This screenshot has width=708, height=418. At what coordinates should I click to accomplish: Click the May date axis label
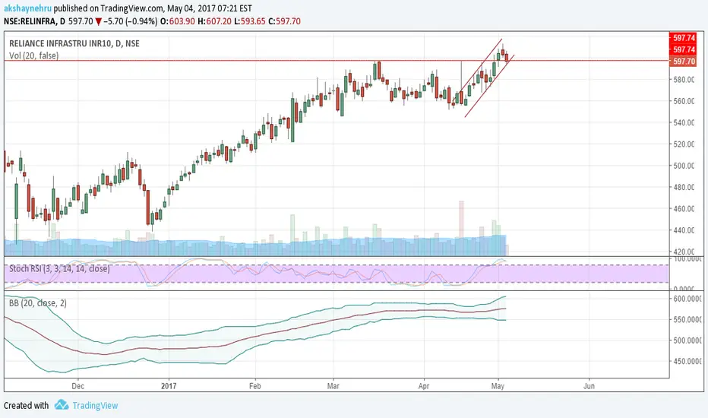498,386
